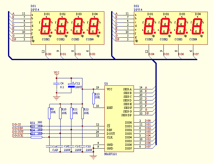Viewport: 213px width, 164px height.
Task: Click the COM4 label inside DS2
Action: (x=193, y=39)
